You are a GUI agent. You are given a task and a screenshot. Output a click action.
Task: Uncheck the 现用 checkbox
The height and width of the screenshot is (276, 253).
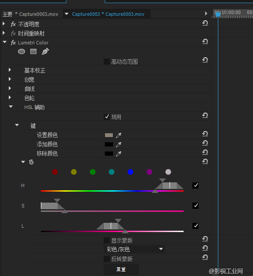[107, 117]
